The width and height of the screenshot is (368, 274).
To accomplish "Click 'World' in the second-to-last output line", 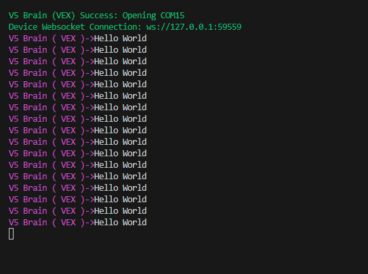I will point(135,211).
